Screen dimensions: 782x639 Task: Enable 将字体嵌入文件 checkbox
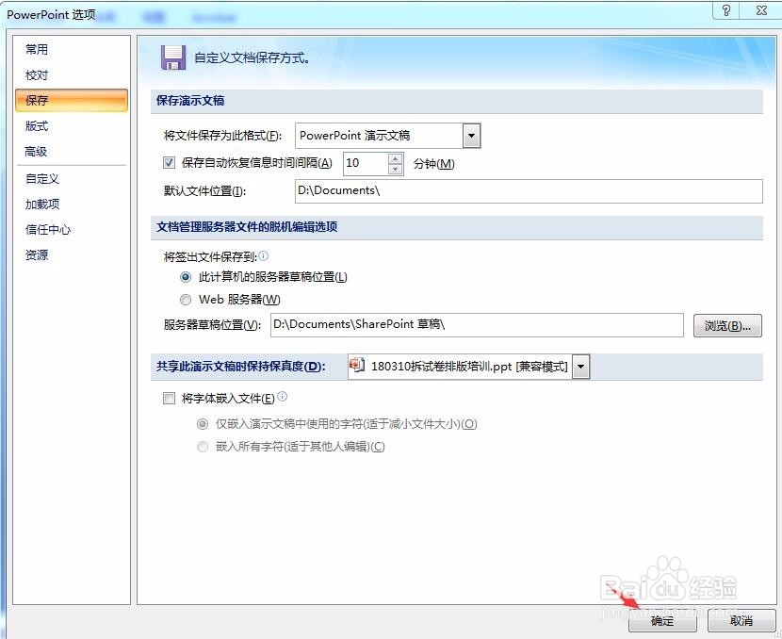(169, 398)
